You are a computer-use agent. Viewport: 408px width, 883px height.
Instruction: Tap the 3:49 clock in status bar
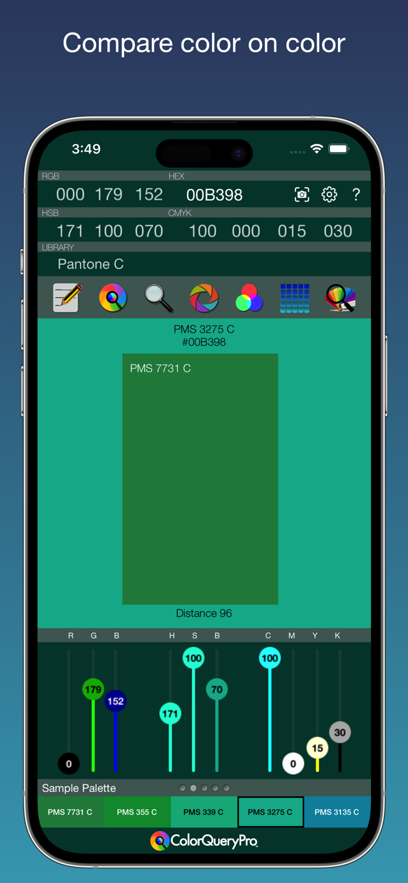(86, 149)
